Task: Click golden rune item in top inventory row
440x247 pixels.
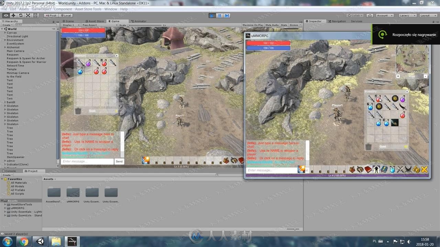Action: pyautogui.click(x=395, y=98)
